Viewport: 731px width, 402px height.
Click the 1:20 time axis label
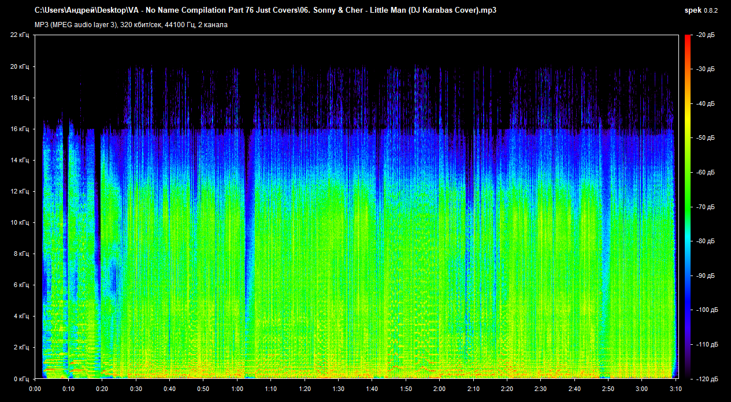[305, 389]
